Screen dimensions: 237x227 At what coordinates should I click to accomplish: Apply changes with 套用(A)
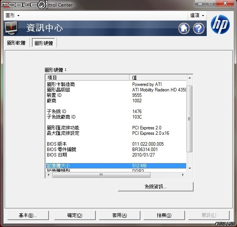[119, 215]
